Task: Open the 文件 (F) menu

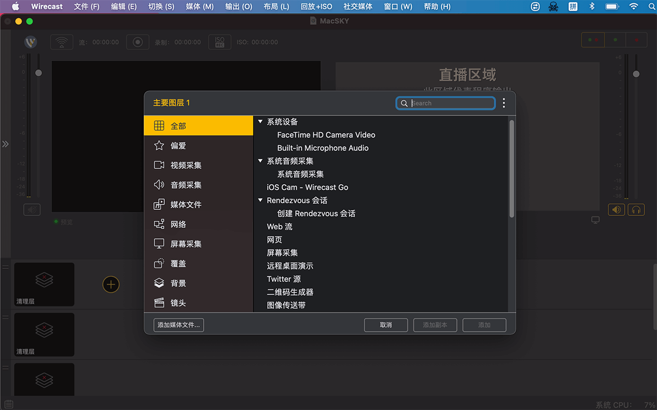Action: [x=87, y=7]
